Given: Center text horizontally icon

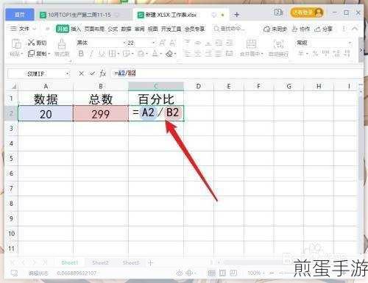Looking at the screenshot, I should click(198, 54).
